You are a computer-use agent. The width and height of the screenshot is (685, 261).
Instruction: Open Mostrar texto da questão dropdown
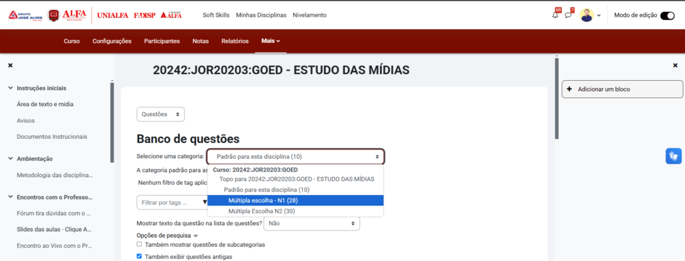point(312,223)
